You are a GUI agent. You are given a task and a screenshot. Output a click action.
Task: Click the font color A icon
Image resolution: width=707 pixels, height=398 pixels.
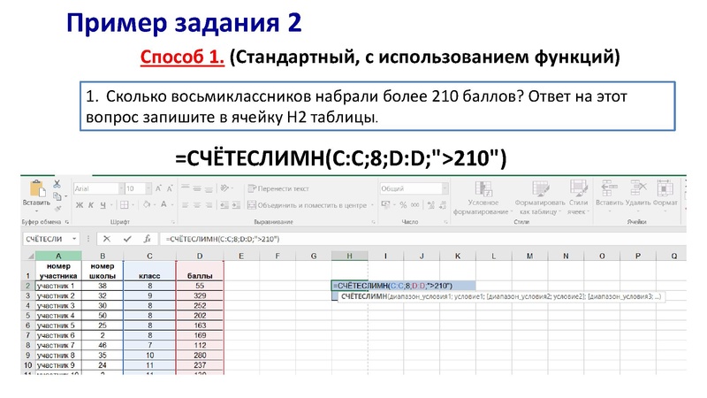[163, 205]
